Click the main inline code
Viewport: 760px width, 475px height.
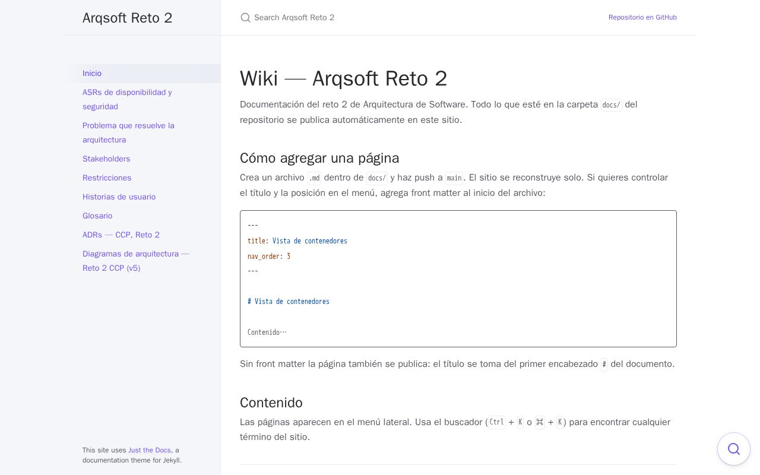[x=454, y=178]
